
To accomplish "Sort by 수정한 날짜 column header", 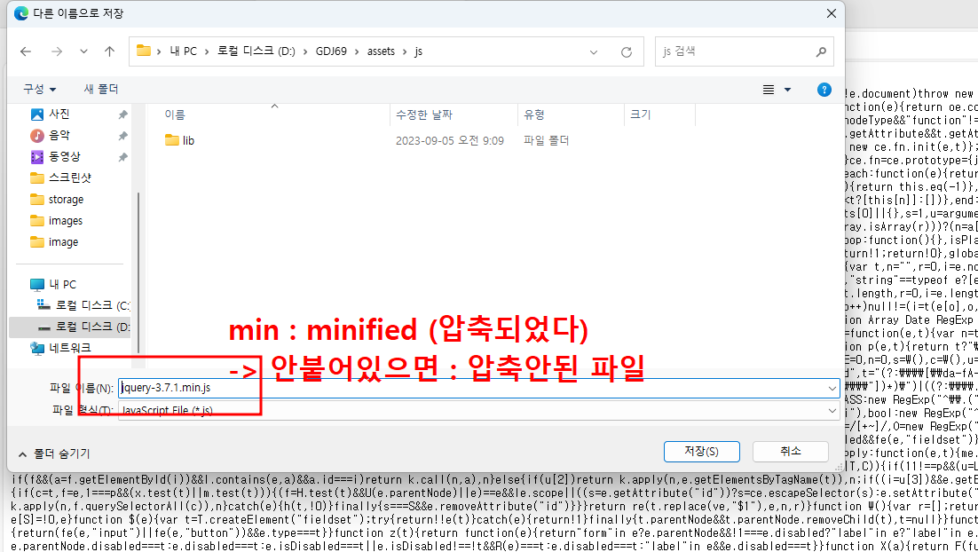I will (x=424, y=114).
